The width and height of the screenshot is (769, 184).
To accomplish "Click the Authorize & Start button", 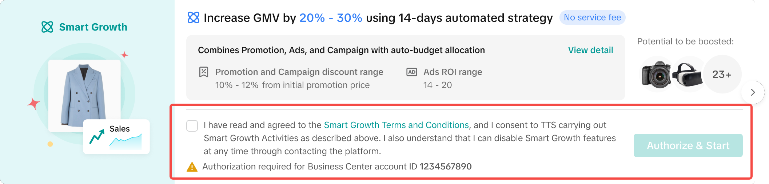I will (688, 145).
